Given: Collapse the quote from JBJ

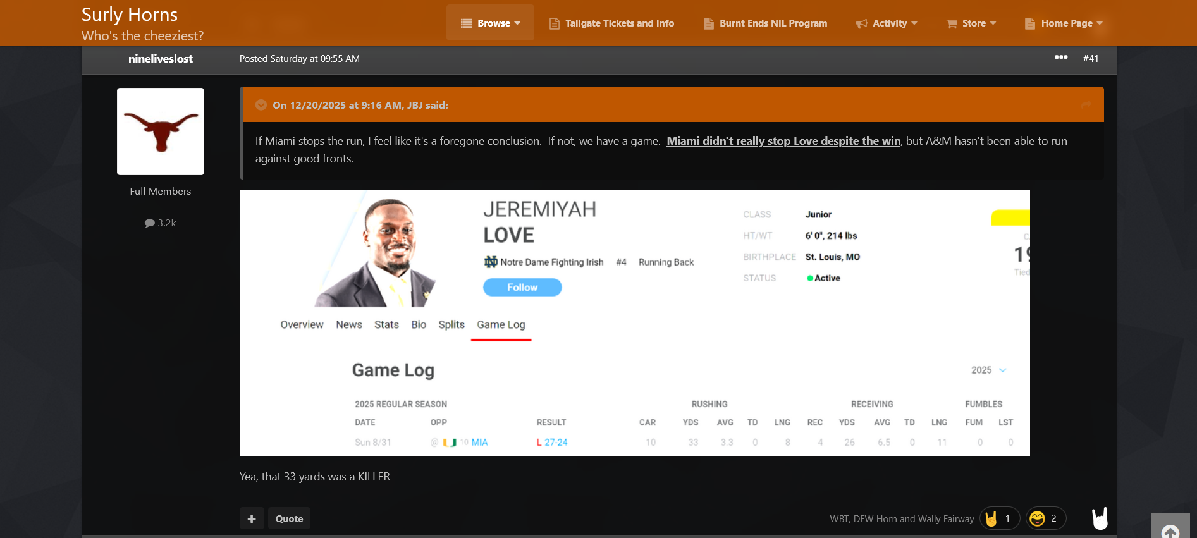Looking at the screenshot, I should [x=261, y=105].
